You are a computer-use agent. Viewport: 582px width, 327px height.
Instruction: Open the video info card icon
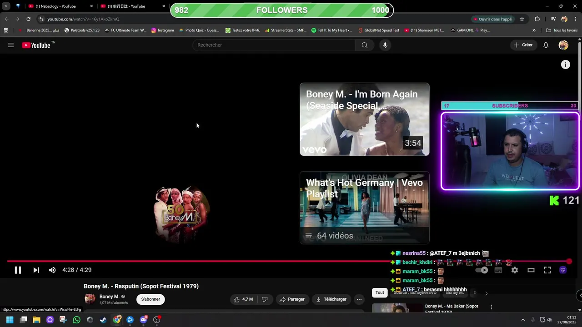(x=565, y=64)
